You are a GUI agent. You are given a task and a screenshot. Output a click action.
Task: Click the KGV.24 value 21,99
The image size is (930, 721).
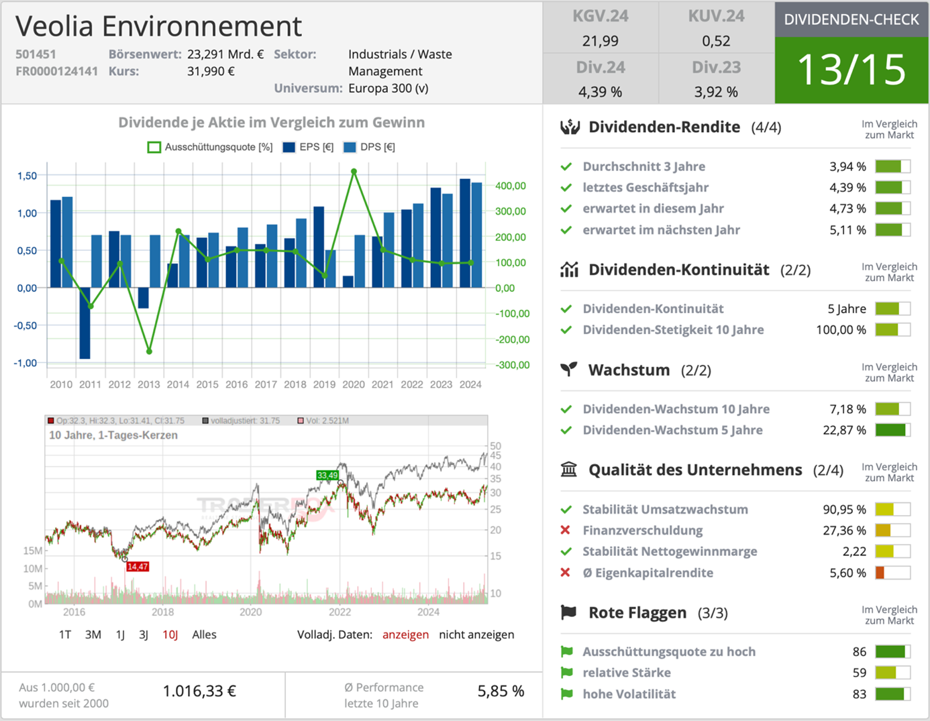click(601, 41)
